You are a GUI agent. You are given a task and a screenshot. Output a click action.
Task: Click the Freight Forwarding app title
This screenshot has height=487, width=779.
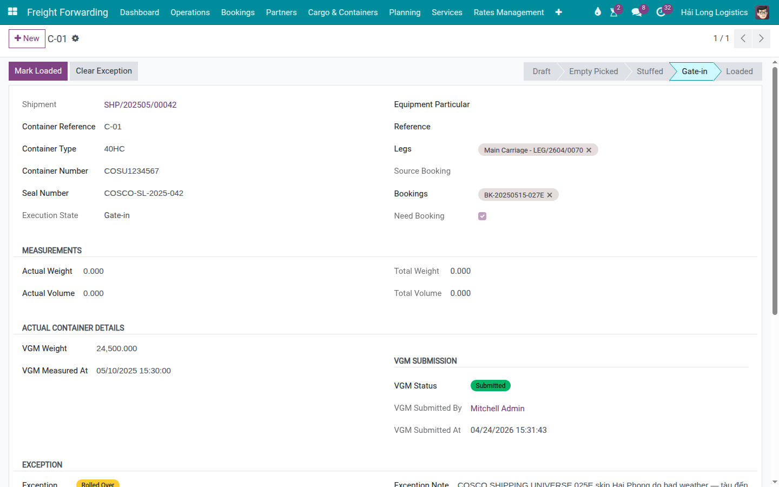(x=68, y=12)
